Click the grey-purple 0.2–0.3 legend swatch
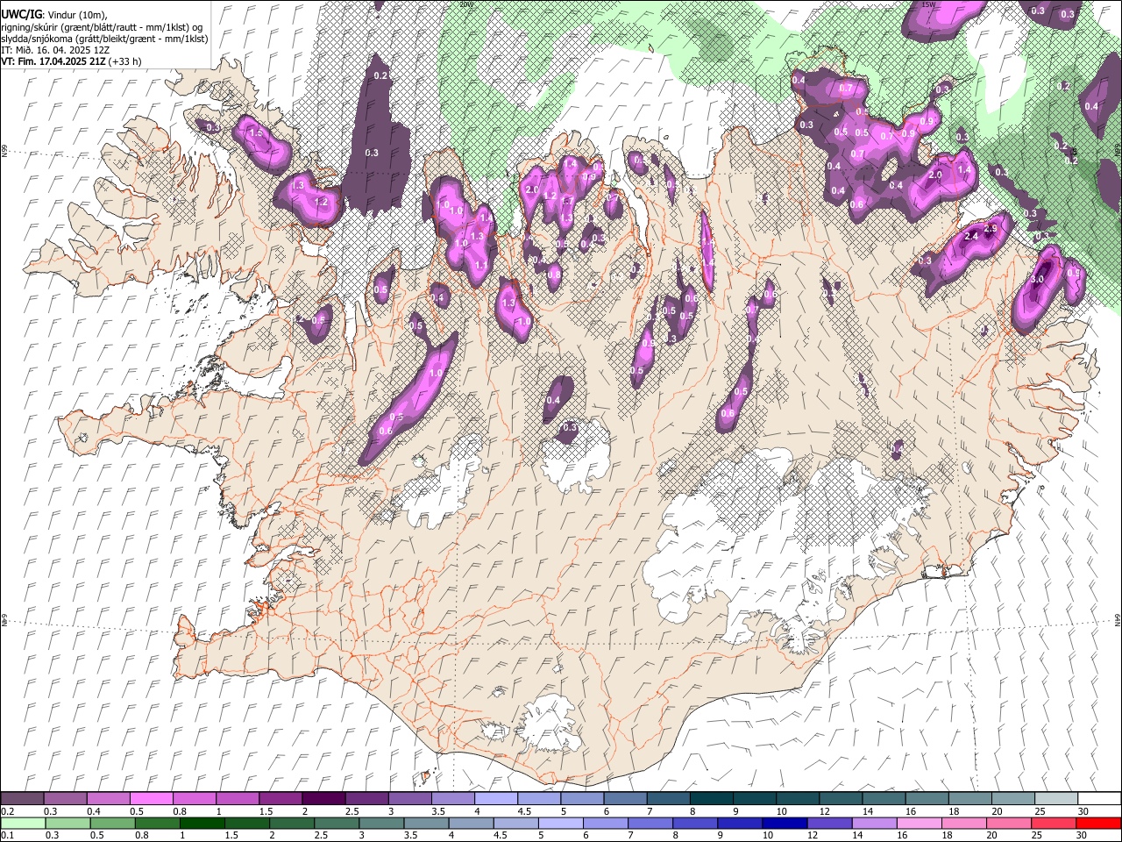Screen dimensions: 1122x842 [x=22, y=799]
